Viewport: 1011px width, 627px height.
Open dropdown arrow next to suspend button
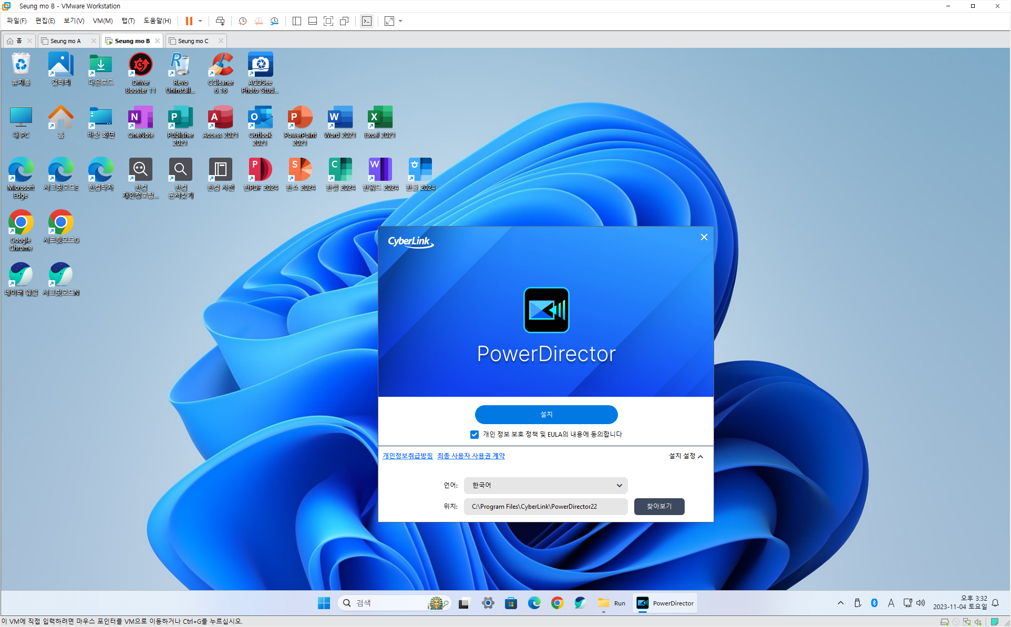coord(200,21)
